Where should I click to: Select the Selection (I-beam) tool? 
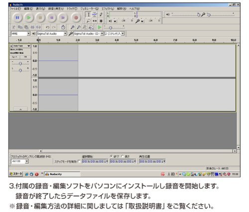click(x=89, y=14)
